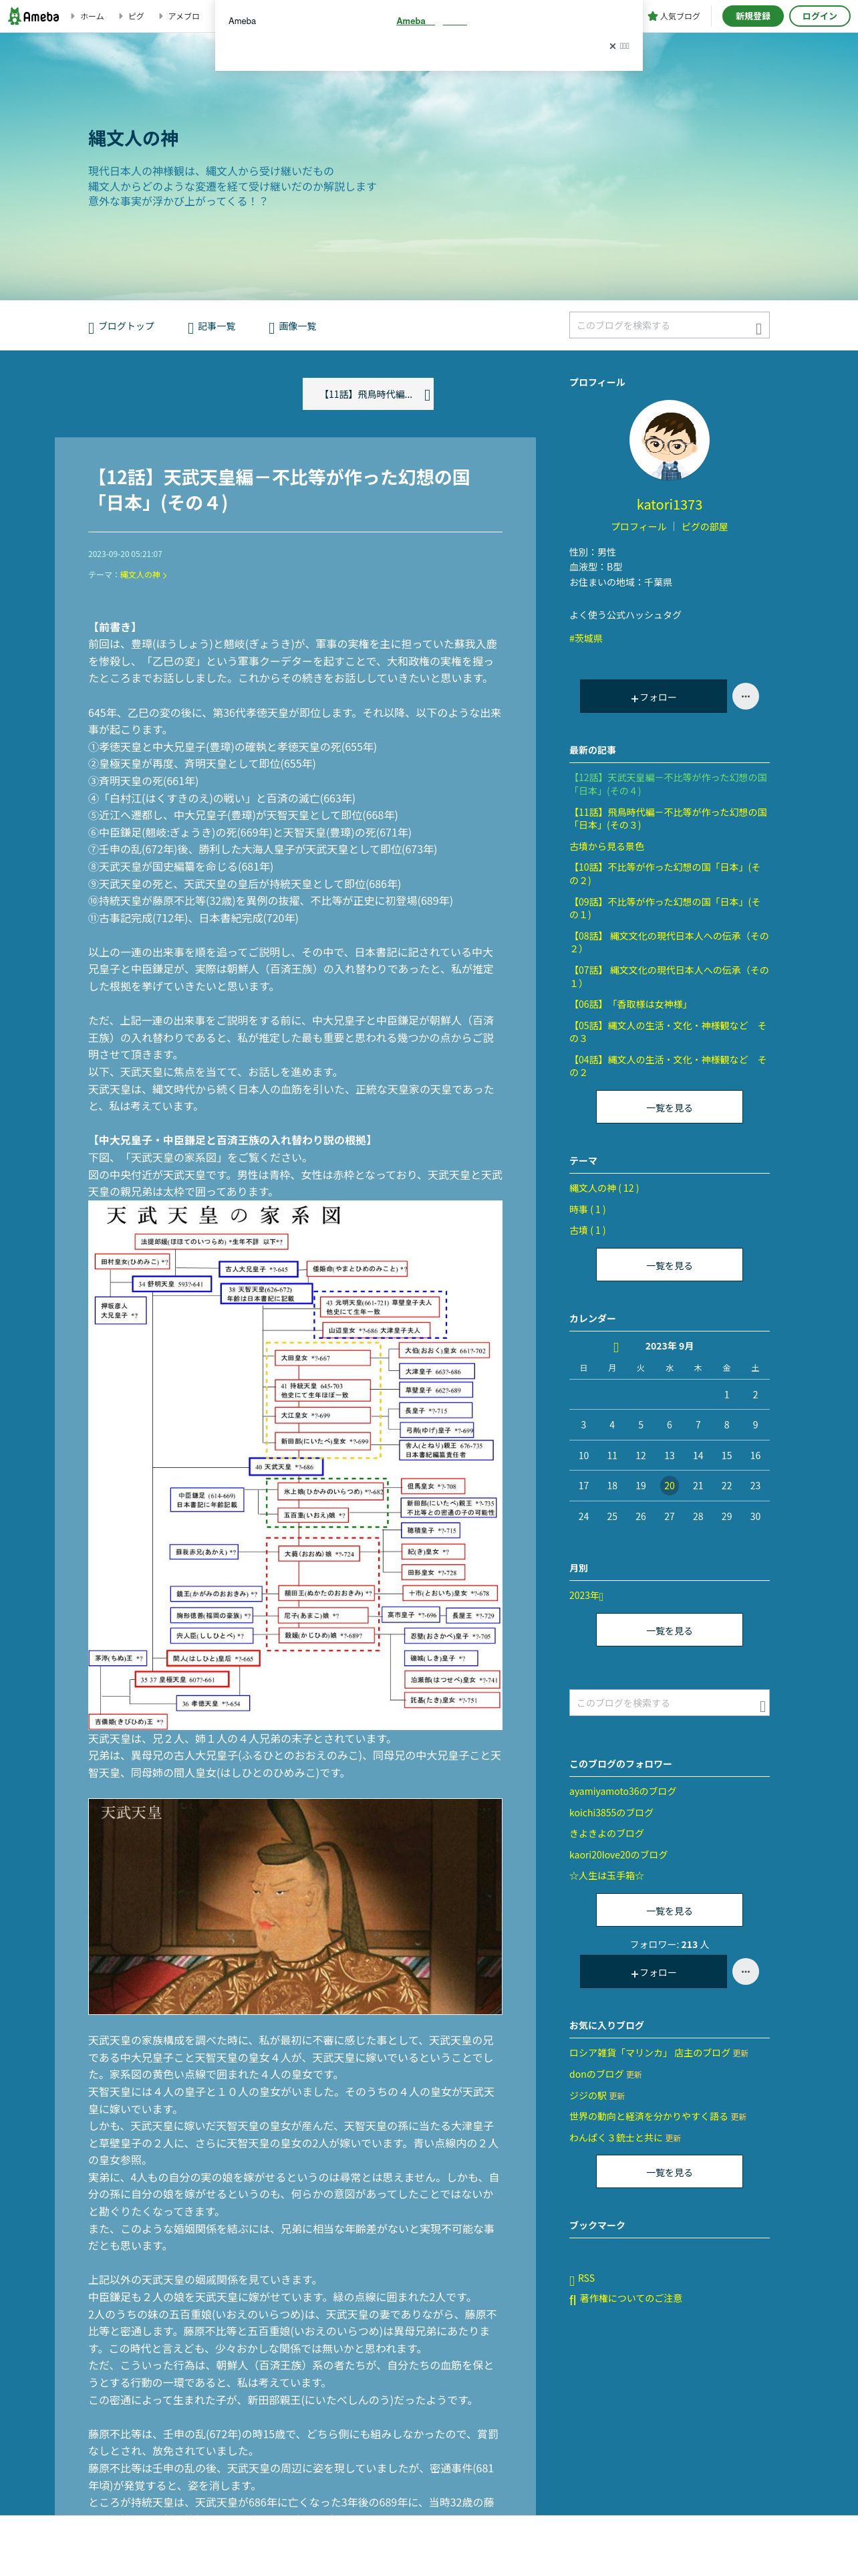
Task: Open the 著作権についてのご注意 link
Action: (626, 2298)
